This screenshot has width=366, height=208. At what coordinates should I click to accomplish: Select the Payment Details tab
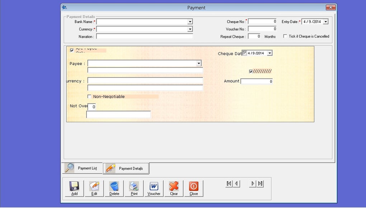pyautogui.click(x=126, y=168)
